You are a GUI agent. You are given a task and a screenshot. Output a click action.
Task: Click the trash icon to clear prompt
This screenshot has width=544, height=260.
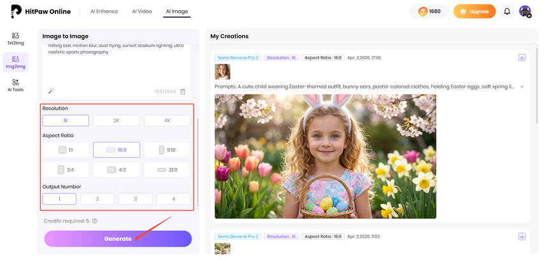click(x=183, y=92)
